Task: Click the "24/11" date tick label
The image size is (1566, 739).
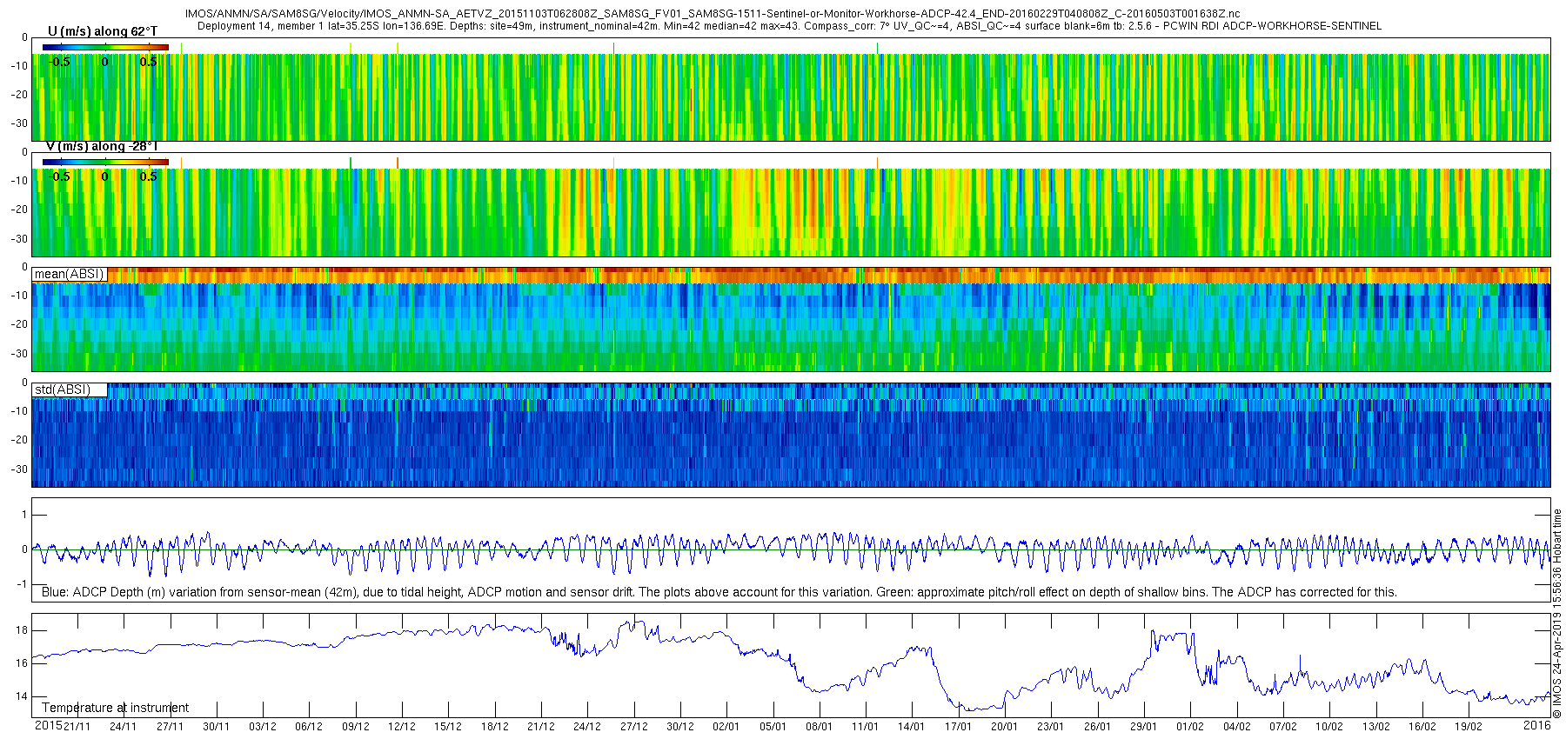Action: (123, 726)
